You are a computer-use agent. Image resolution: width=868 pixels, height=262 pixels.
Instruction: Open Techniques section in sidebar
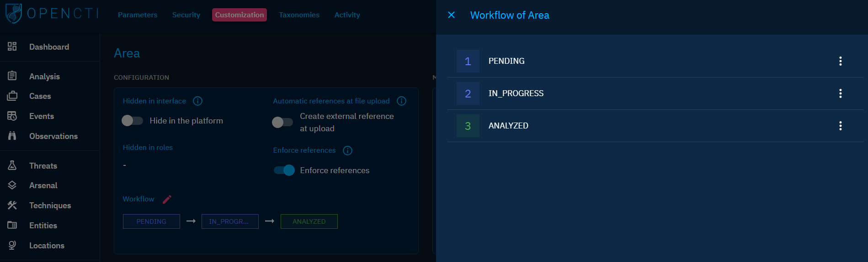(x=50, y=205)
